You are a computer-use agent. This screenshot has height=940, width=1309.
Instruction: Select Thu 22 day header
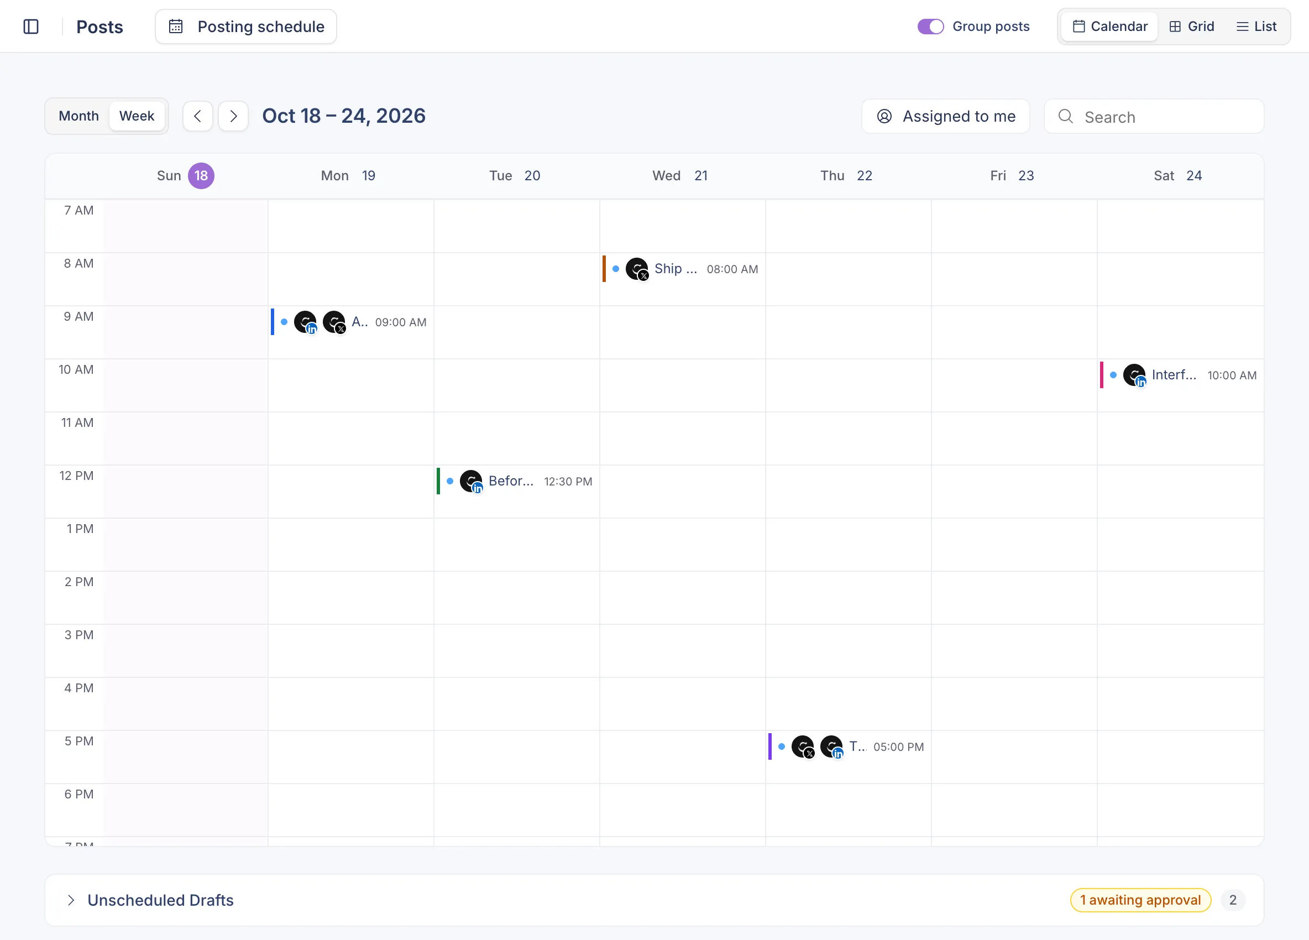coord(846,175)
